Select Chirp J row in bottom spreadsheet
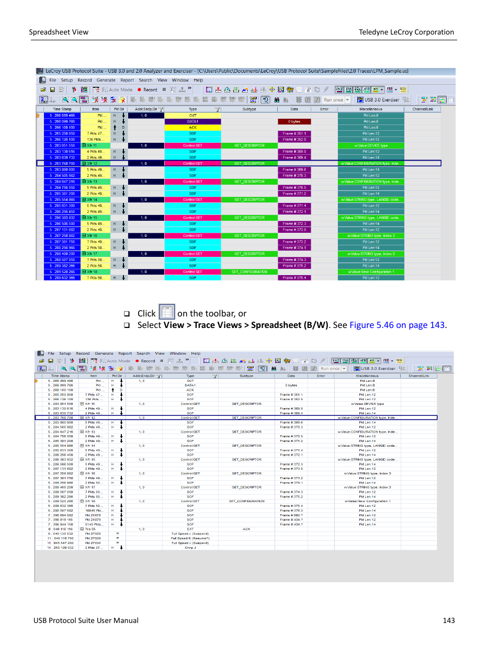The image size is (499, 646). click(x=236, y=548)
